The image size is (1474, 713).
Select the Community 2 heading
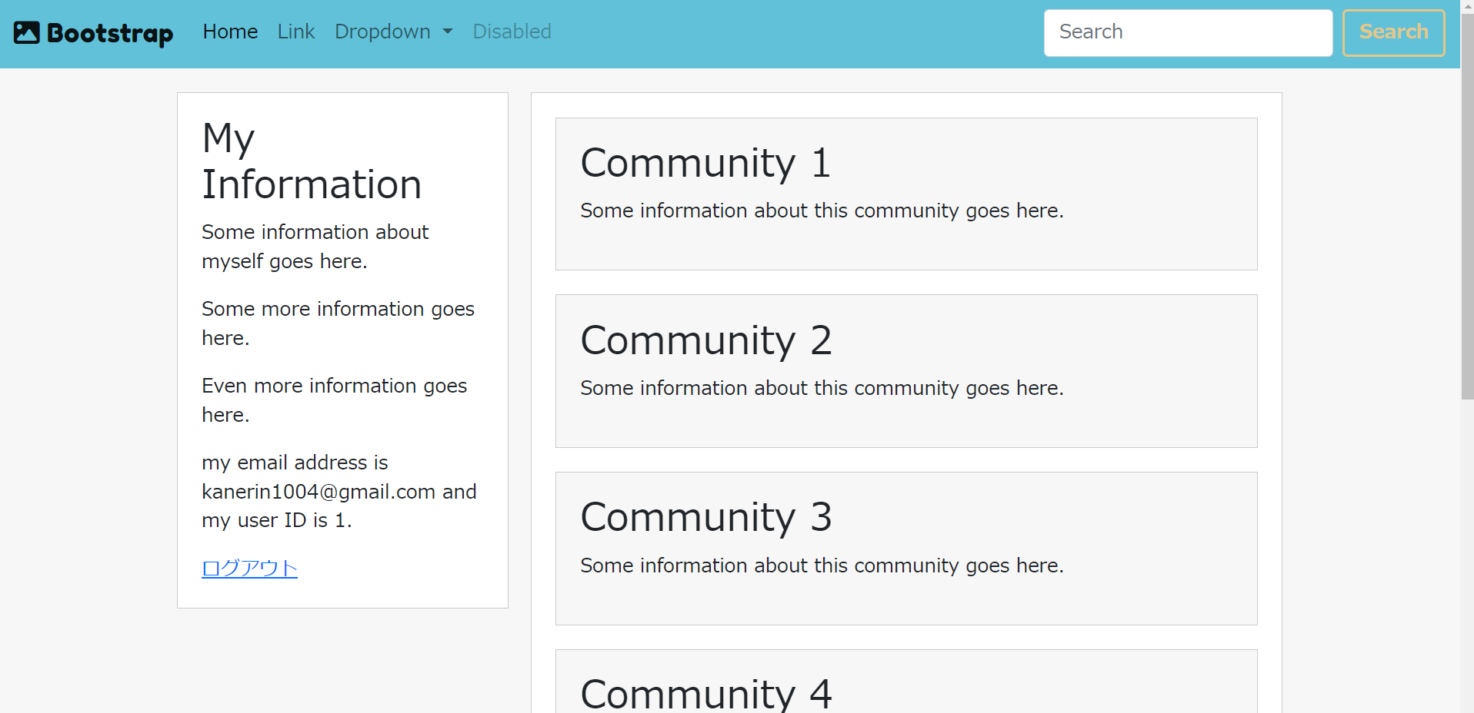point(706,340)
